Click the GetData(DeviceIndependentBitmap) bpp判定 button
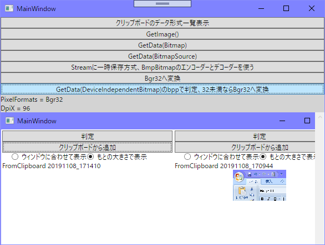 point(162,89)
